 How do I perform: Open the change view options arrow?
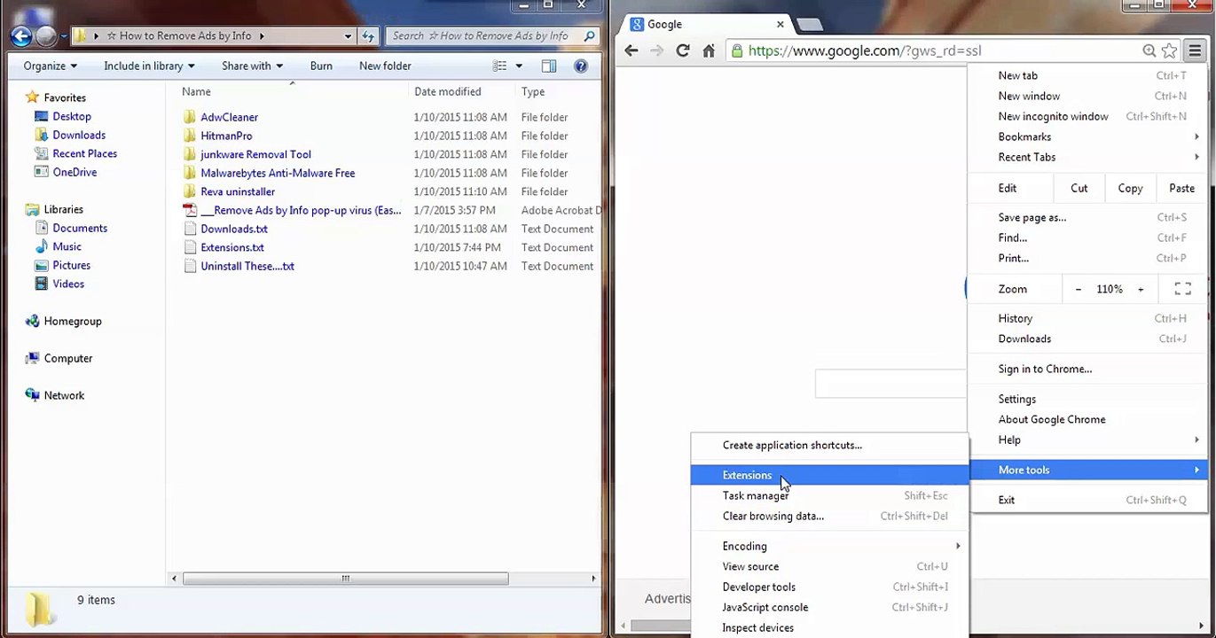click(x=519, y=66)
